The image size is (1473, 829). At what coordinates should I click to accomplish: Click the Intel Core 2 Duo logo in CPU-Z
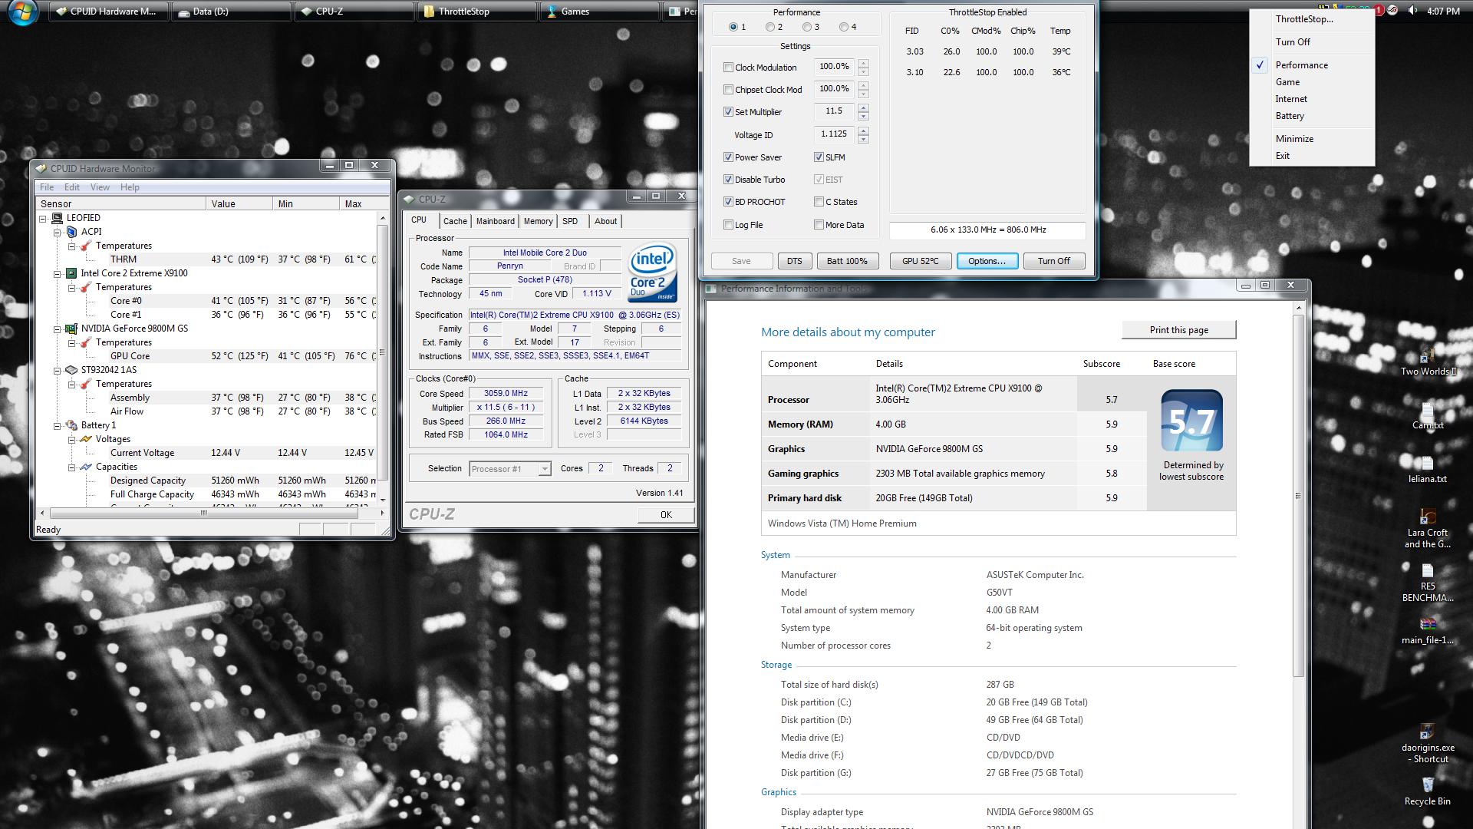coord(652,272)
